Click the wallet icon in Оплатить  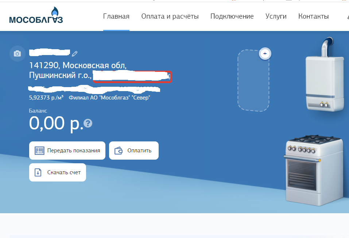(x=119, y=151)
